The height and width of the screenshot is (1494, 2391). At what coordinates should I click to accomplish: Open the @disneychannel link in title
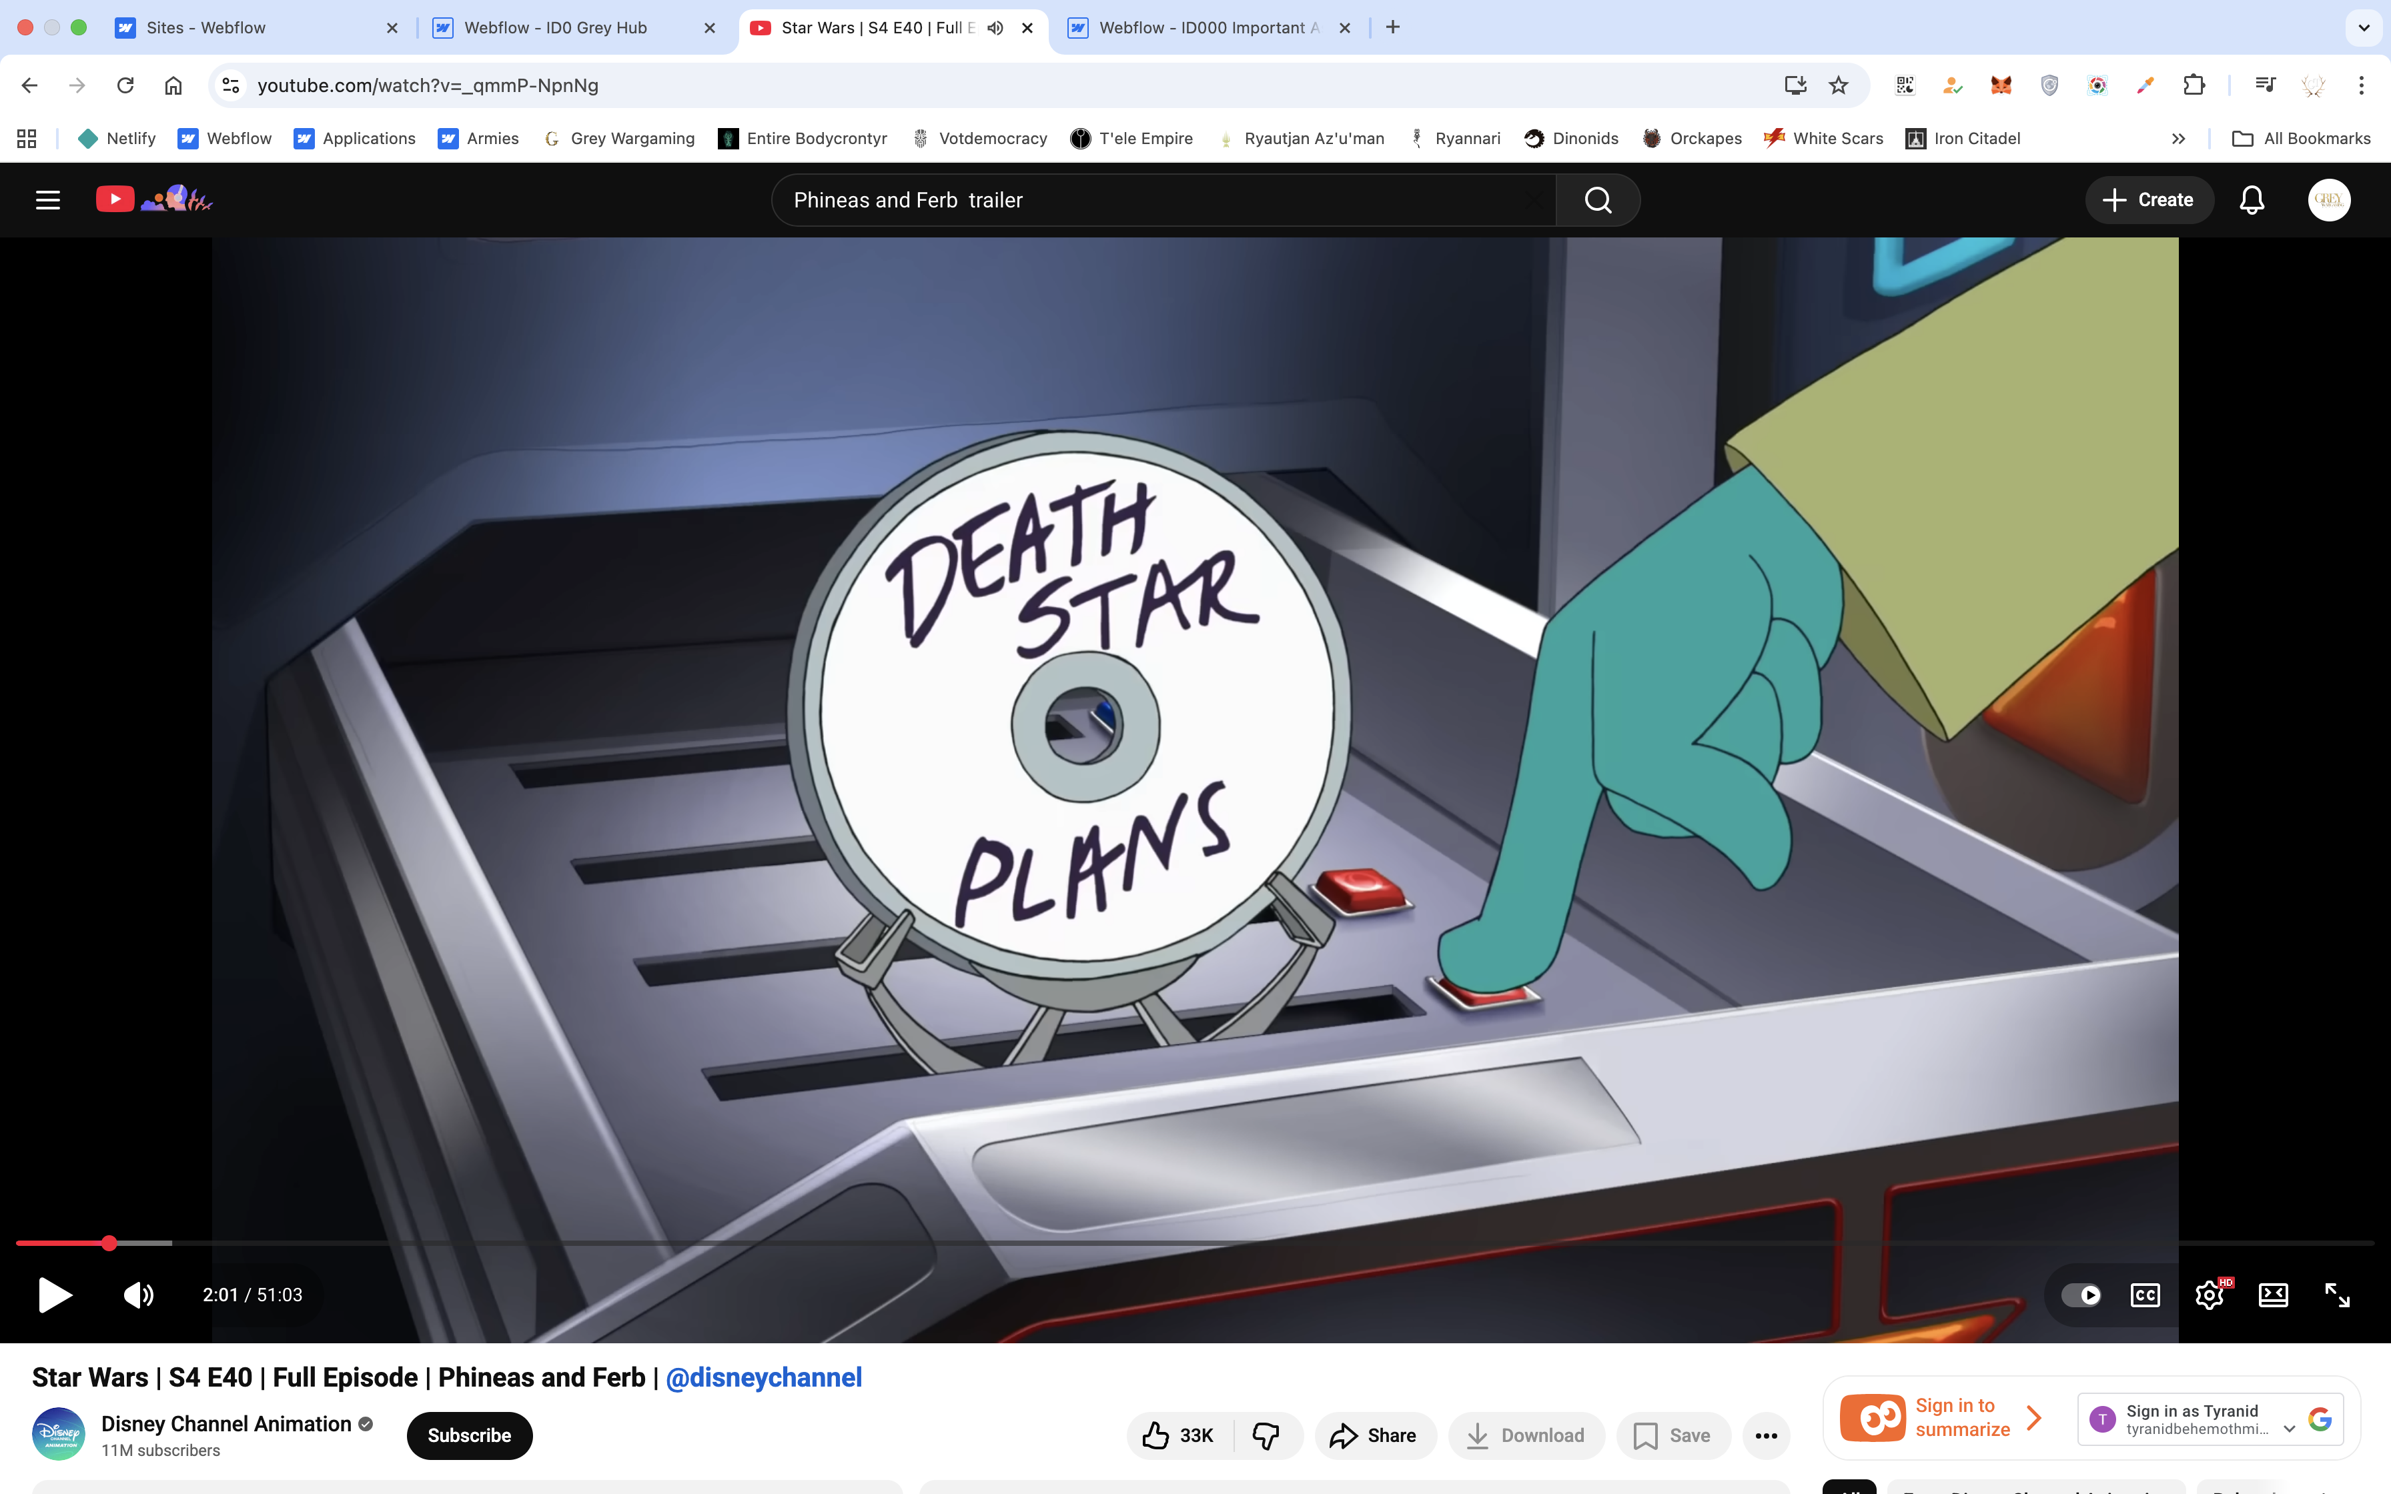pos(763,1377)
